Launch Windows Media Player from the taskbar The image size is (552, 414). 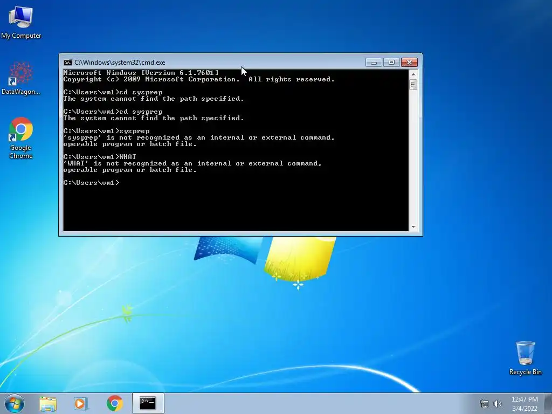tap(80, 404)
